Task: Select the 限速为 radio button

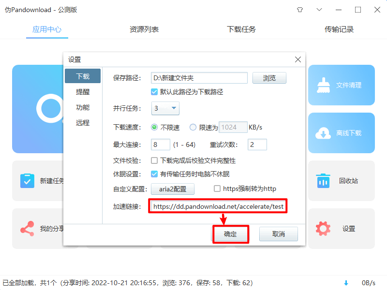Action: 193,127
